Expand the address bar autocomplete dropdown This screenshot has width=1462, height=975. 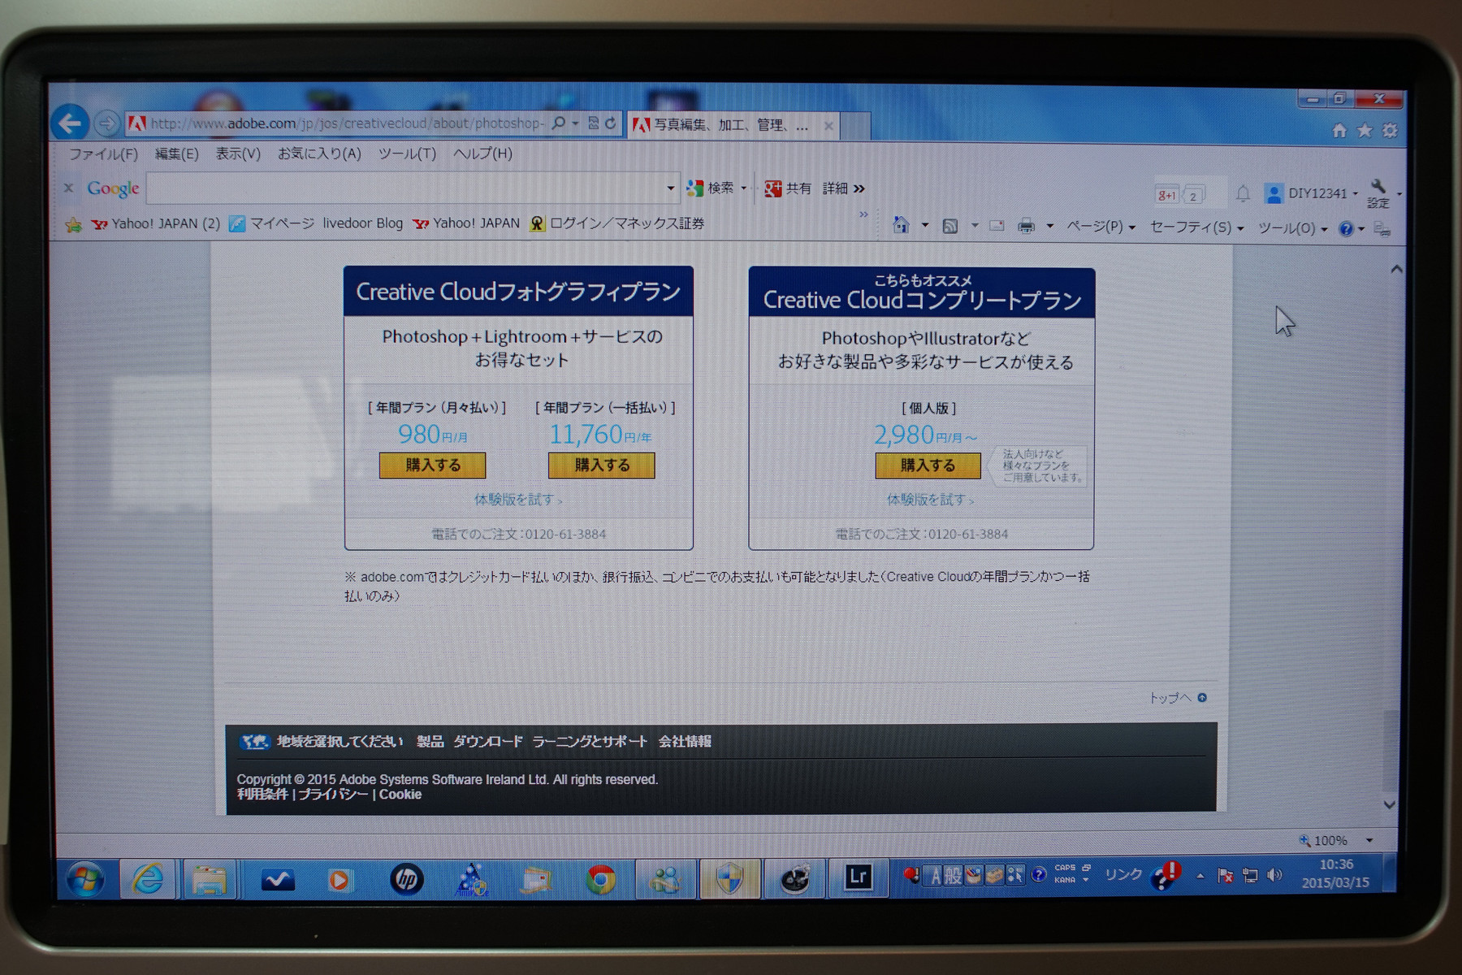576,123
